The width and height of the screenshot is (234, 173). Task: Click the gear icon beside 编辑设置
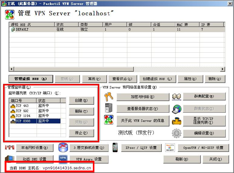click(176, 133)
